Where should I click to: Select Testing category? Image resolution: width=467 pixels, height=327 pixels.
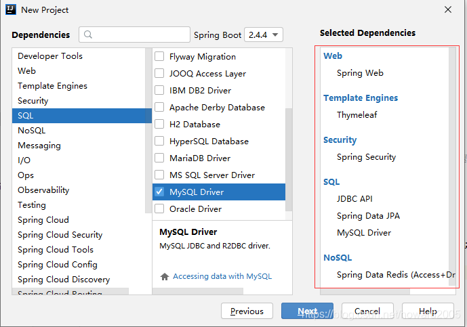tap(79, 204)
